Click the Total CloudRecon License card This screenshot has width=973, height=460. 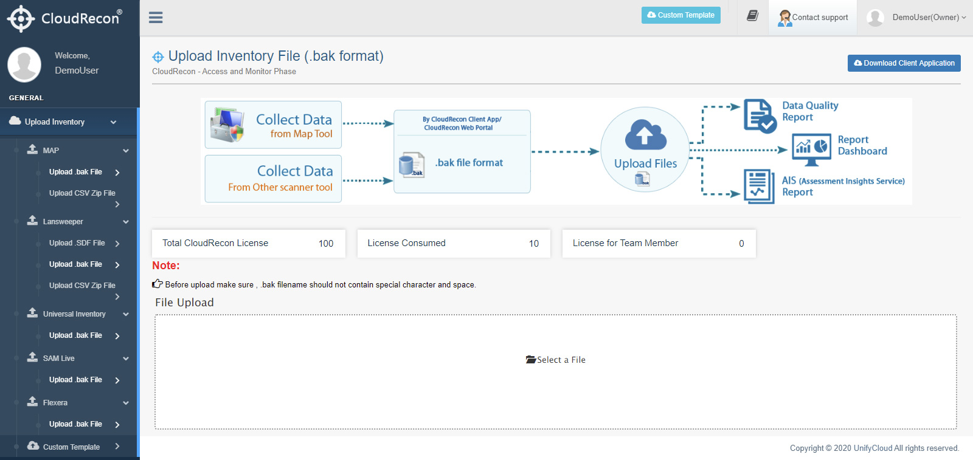pyautogui.click(x=249, y=243)
